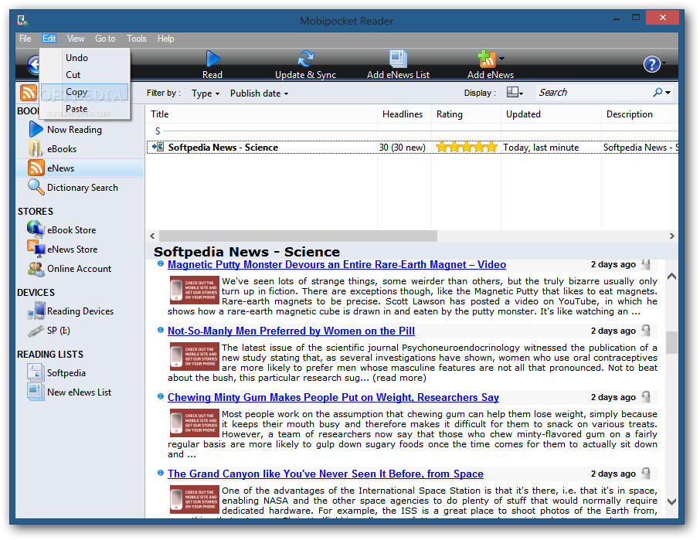The height and width of the screenshot is (540, 700).
Task: Select the Softpedia News - Science row
Action: [x=412, y=147]
